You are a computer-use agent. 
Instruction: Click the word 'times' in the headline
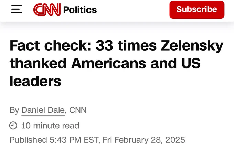(137, 45)
